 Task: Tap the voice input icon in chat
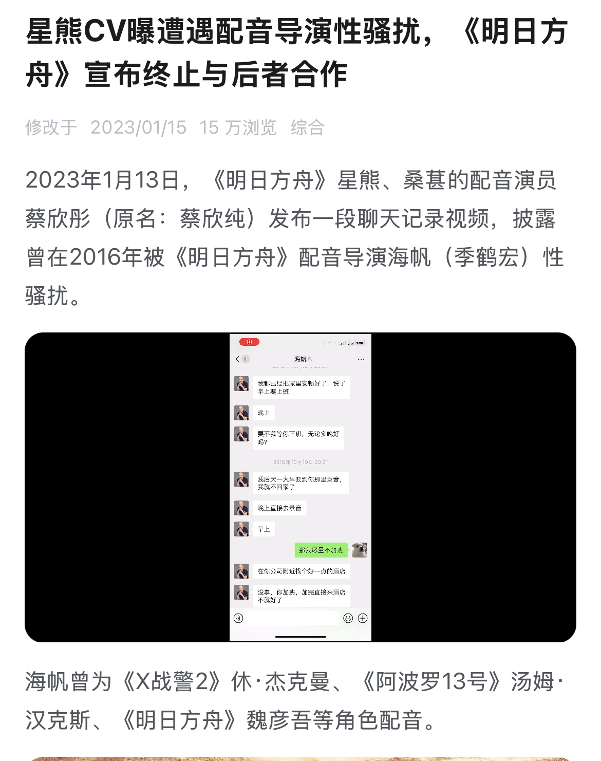tap(238, 618)
